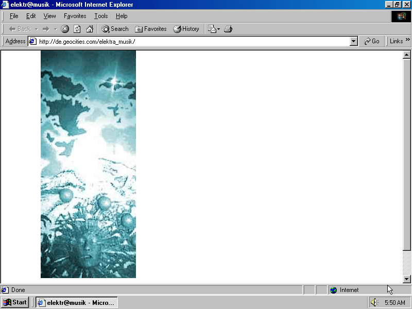Click the Refresh page icon
The height and width of the screenshot is (309, 412).
77,29
